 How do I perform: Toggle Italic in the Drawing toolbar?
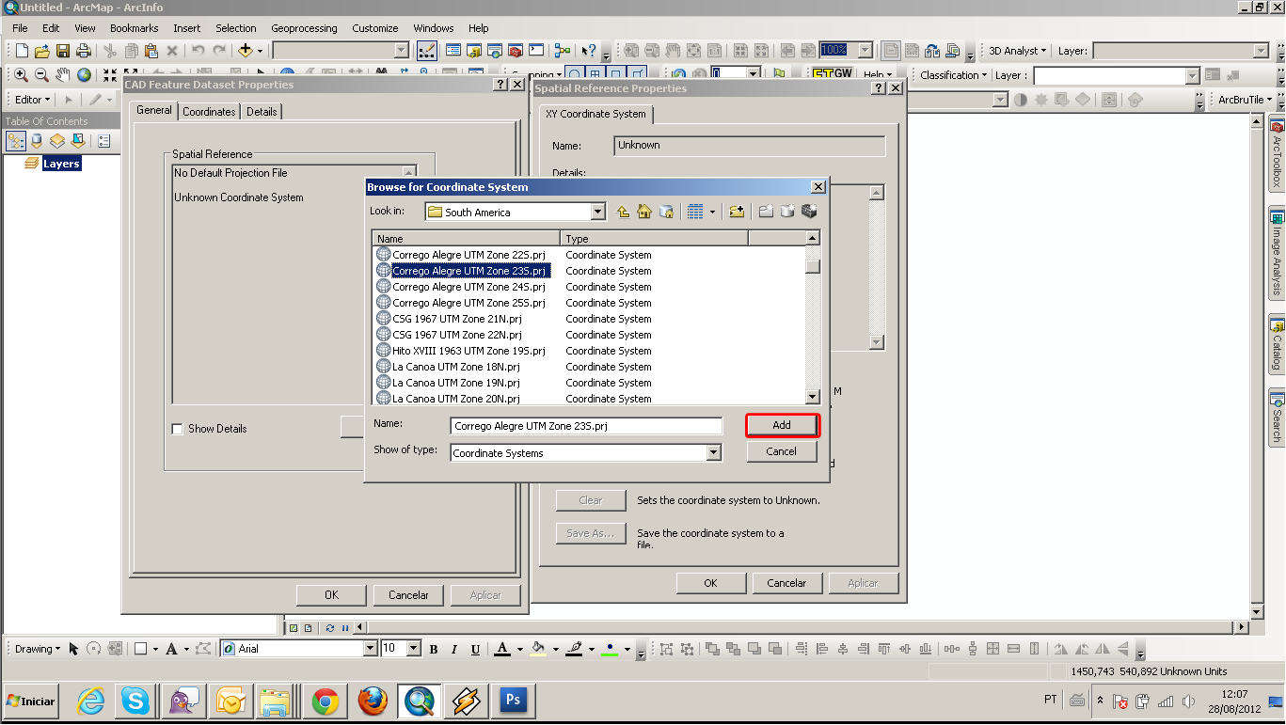(x=454, y=649)
